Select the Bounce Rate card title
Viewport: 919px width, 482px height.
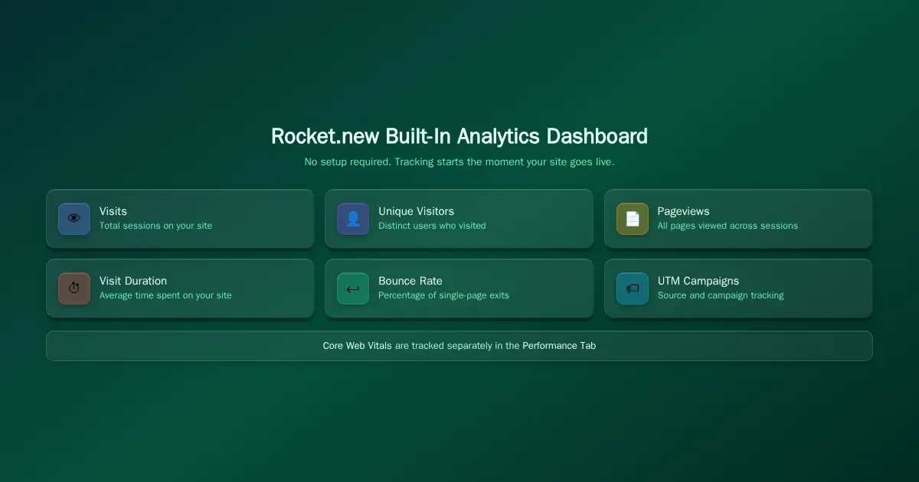coord(410,281)
